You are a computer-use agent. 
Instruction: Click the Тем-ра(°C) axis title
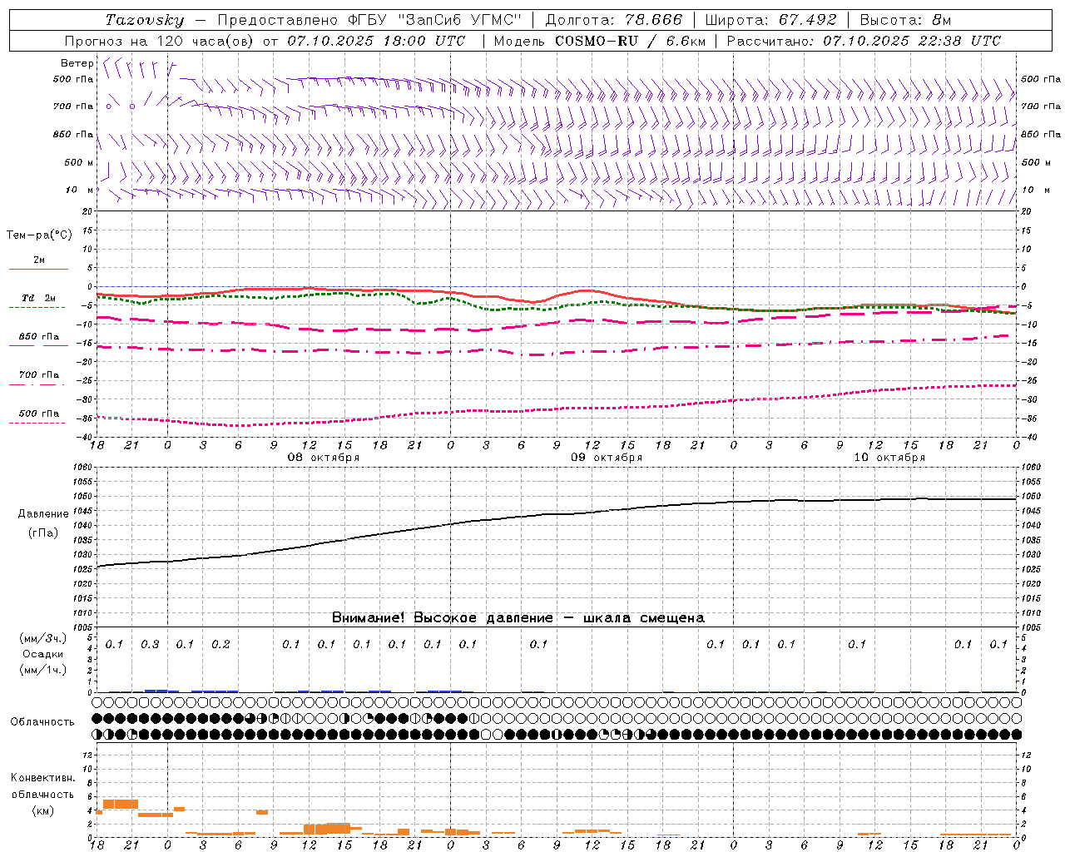[x=39, y=235]
